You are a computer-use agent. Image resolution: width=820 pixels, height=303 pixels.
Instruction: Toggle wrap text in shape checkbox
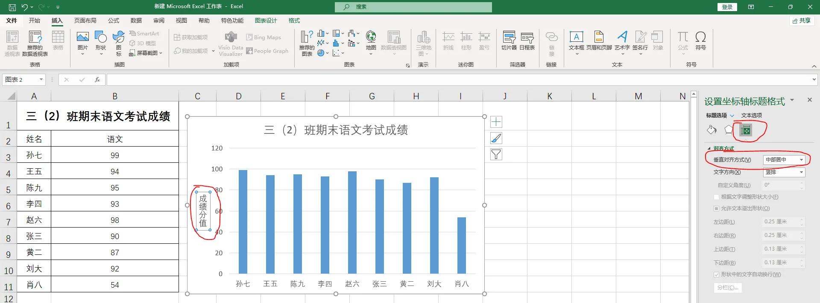717,274
